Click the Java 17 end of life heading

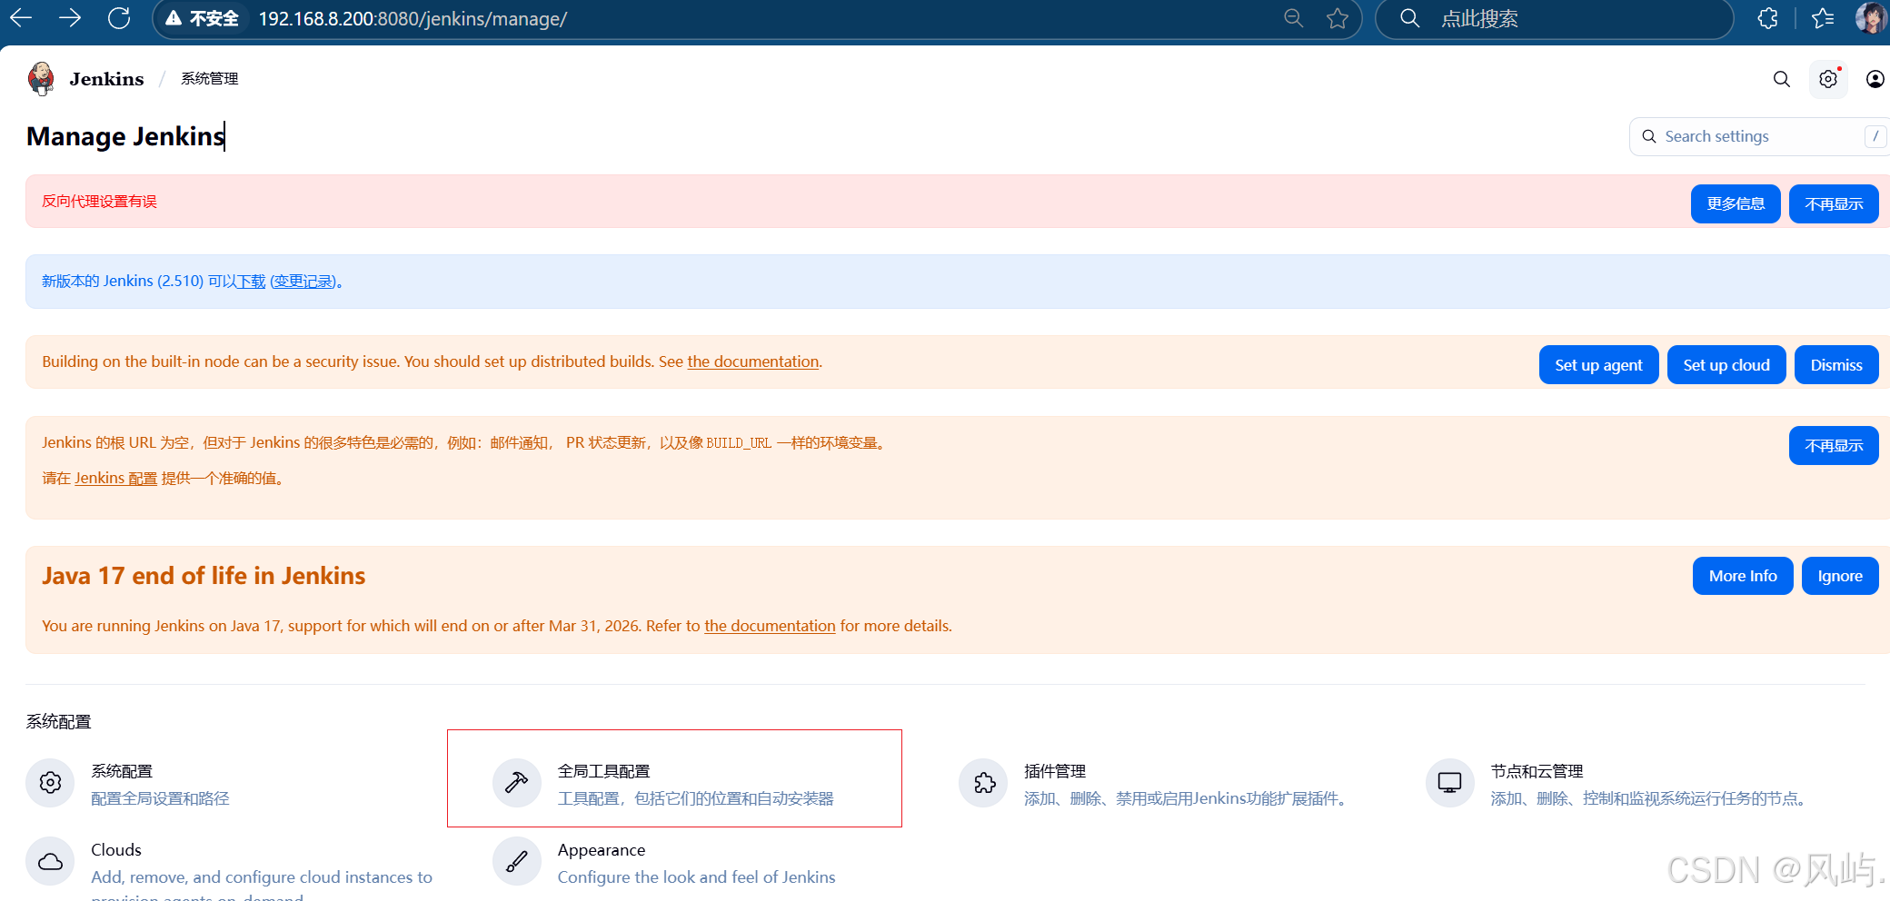[x=204, y=576]
